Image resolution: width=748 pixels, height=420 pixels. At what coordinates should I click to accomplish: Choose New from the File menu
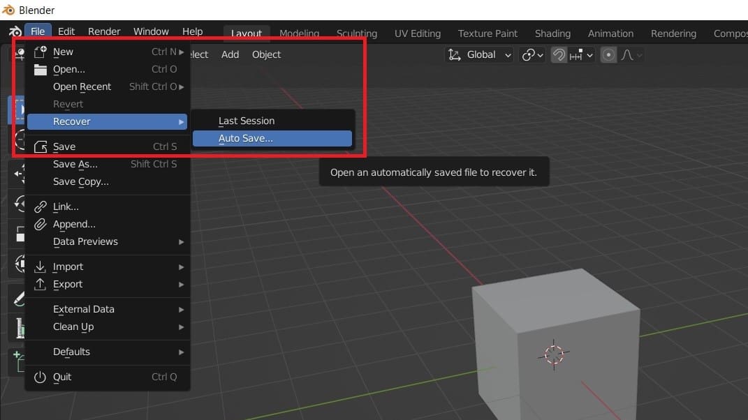point(108,52)
